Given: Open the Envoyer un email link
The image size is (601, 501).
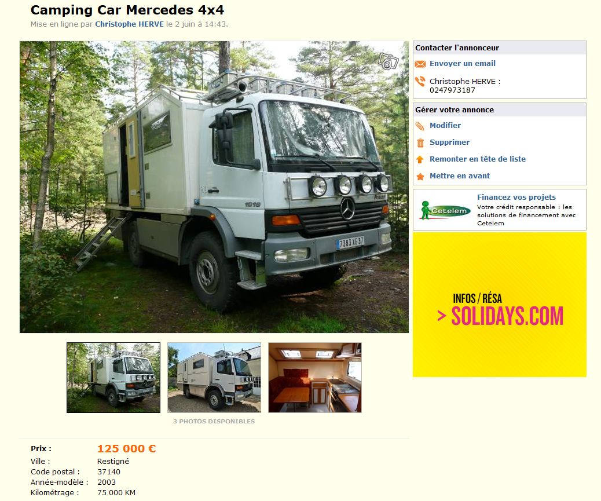Looking at the screenshot, I should [x=462, y=64].
